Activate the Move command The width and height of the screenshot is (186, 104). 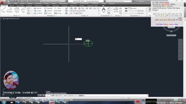[x=37, y=8]
